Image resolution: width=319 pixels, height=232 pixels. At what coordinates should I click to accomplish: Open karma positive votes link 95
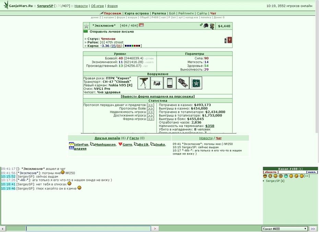point(114,46)
